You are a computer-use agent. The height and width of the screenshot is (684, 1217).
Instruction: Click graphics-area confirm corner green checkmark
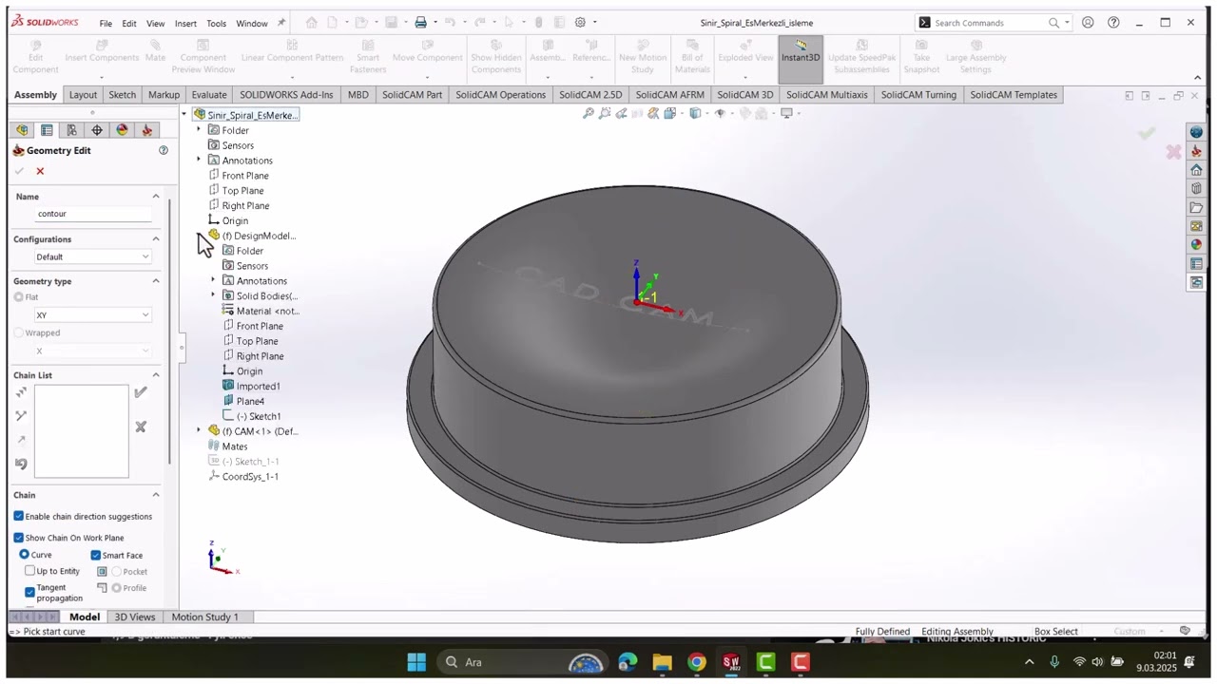(1148, 134)
